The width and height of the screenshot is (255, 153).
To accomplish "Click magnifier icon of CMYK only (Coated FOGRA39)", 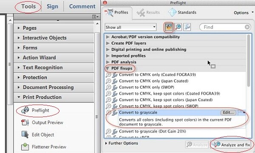I will click(108, 75).
